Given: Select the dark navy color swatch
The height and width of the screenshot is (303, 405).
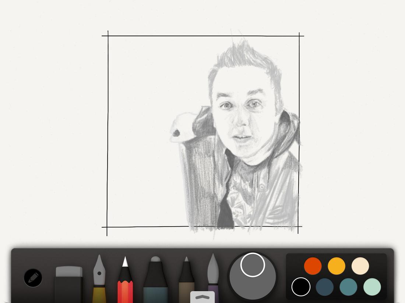Looking at the screenshot, I should [x=324, y=287].
